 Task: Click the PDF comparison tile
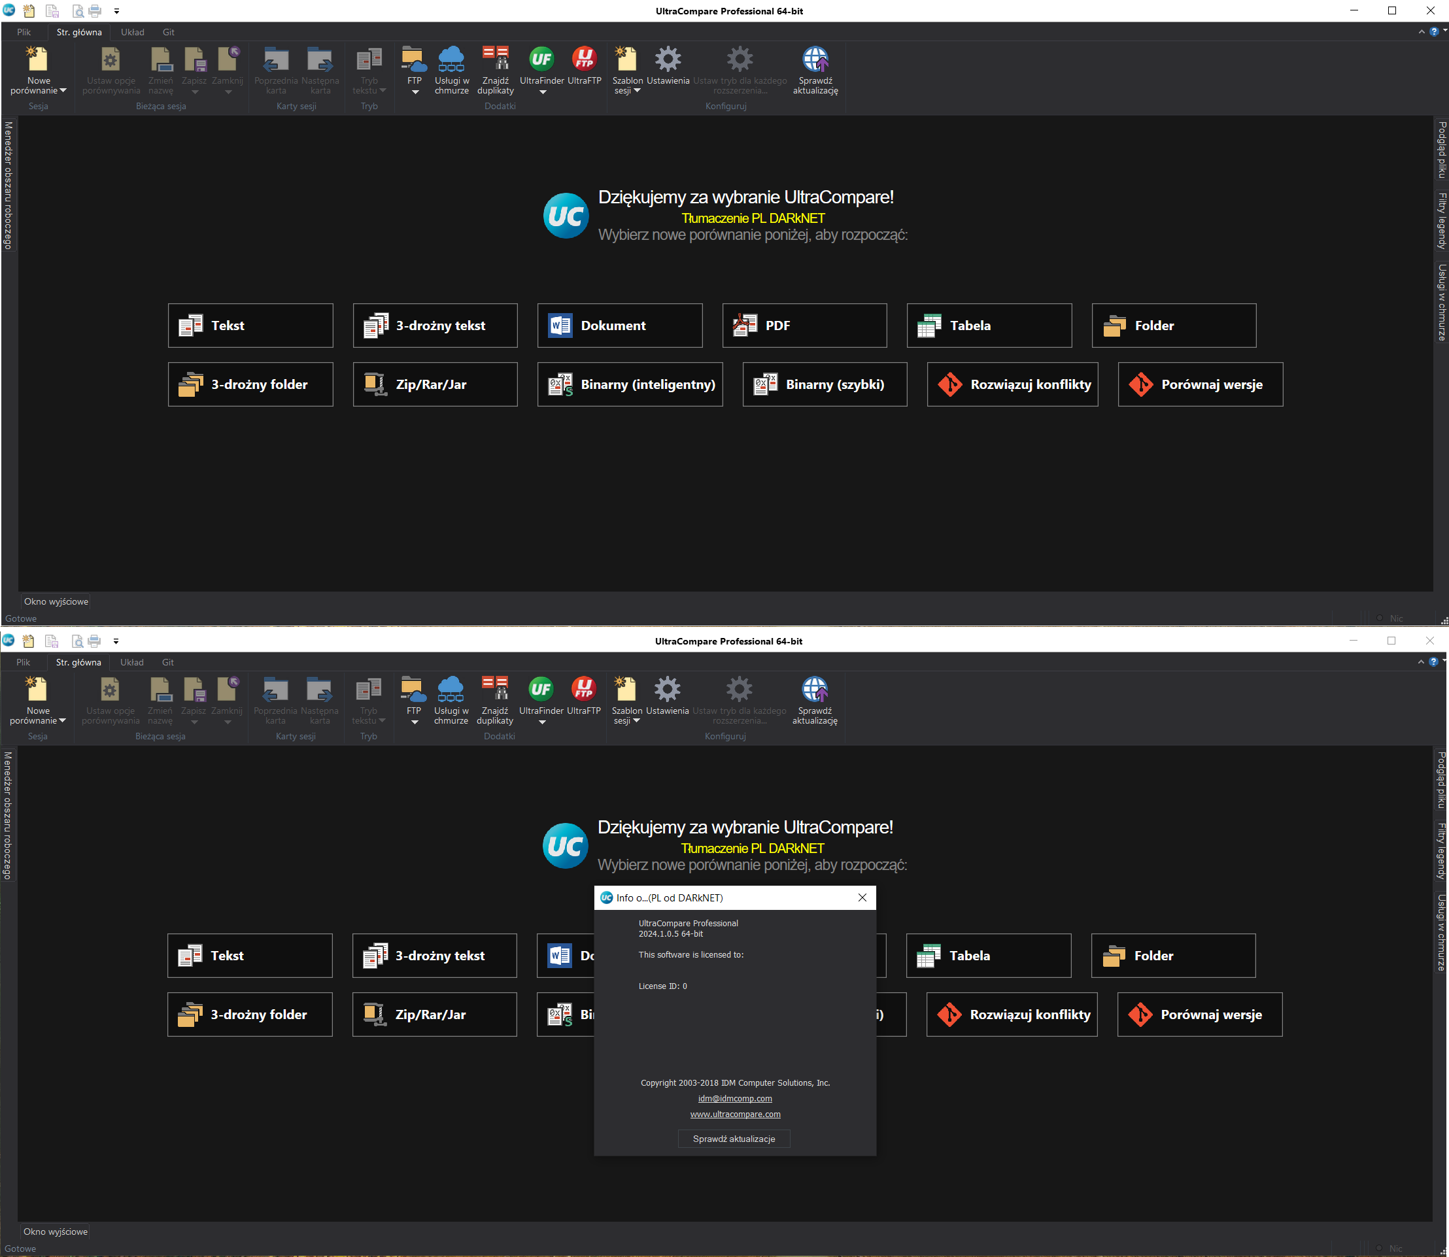coord(804,326)
